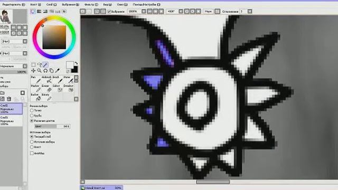Click the new layer folder icon
The image size is (338, 190).
2,93
